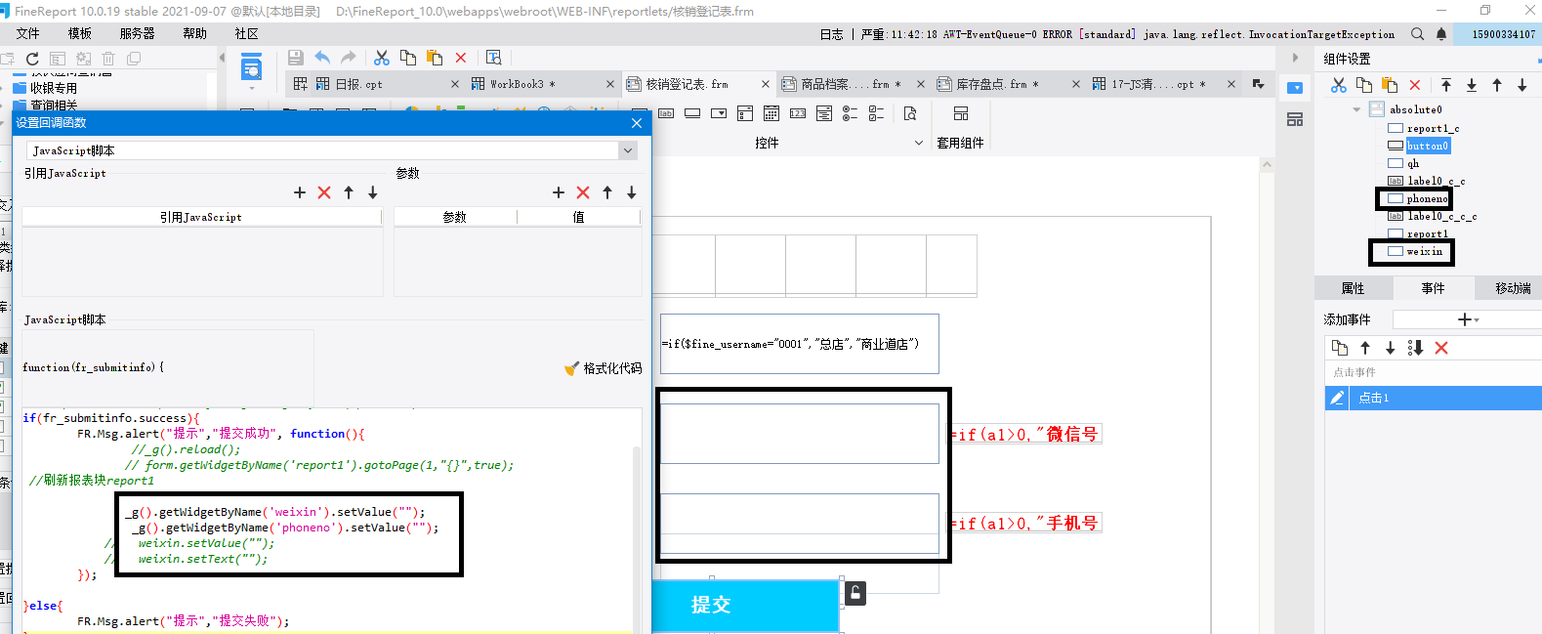Close the 设置回调函数 dialog

click(x=637, y=123)
